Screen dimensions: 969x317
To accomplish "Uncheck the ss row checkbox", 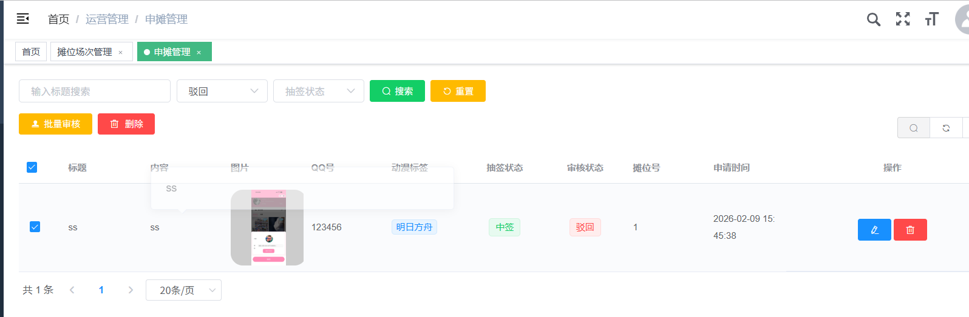I will (x=35, y=227).
